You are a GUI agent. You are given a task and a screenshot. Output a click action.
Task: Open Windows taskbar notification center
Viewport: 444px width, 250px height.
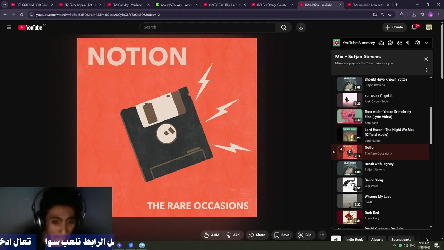point(437,245)
